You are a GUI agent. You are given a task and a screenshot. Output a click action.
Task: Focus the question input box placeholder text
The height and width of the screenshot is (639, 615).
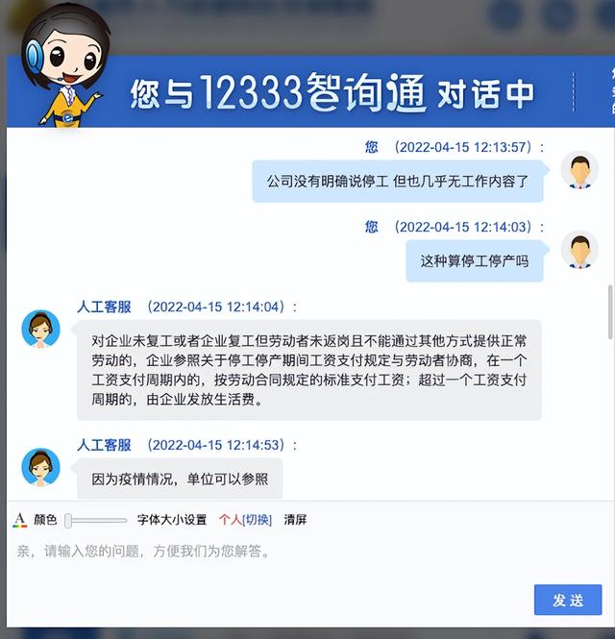(142, 552)
